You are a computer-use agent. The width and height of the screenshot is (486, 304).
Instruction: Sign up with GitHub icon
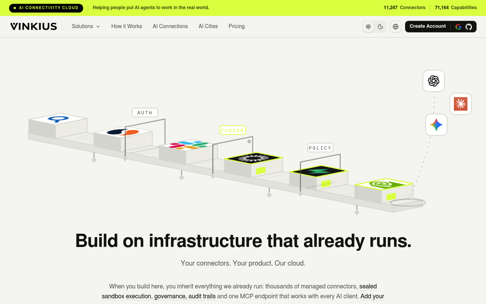pyautogui.click(x=469, y=27)
